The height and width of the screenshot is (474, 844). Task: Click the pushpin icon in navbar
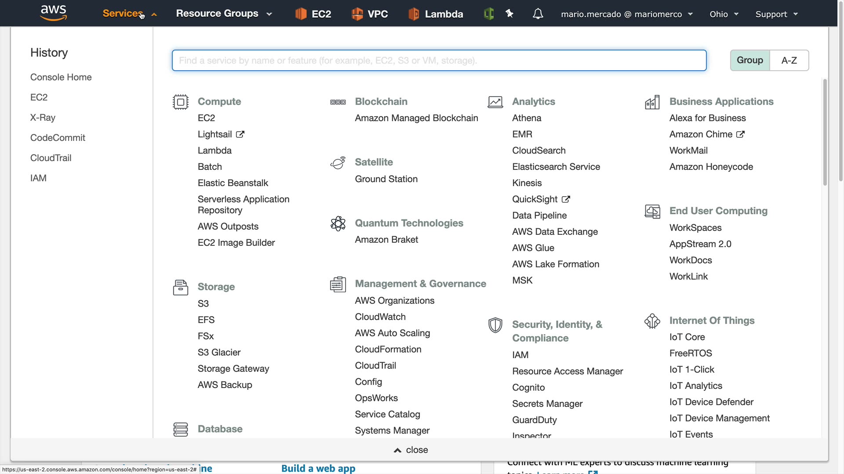pyautogui.click(x=509, y=14)
